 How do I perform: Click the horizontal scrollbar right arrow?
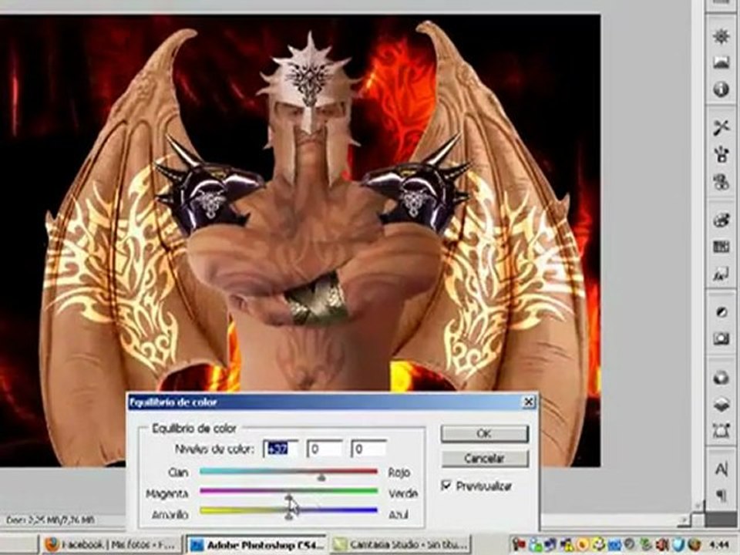point(684,520)
